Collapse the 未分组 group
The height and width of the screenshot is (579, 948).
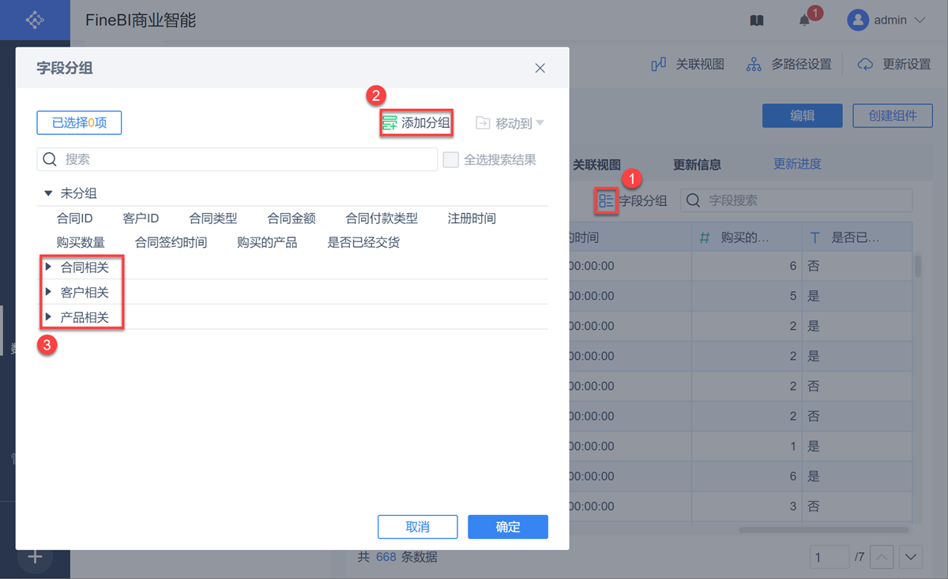48,193
